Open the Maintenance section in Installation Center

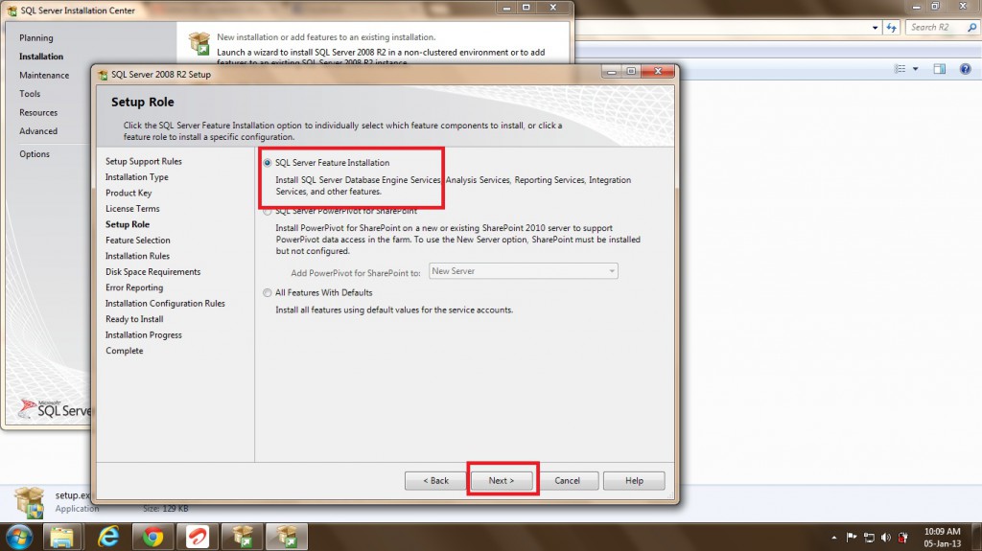(44, 75)
